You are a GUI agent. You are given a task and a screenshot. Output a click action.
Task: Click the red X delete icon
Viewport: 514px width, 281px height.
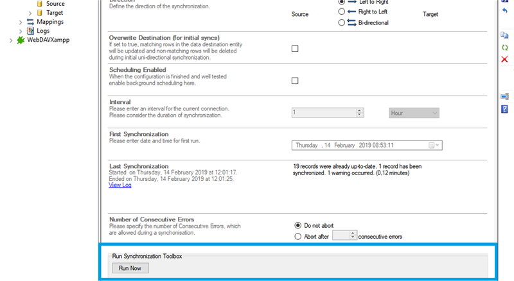pyautogui.click(x=504, y=60)
